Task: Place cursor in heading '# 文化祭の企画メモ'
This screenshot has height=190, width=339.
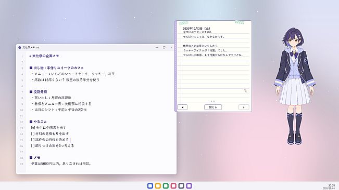Action: [44, 56]
